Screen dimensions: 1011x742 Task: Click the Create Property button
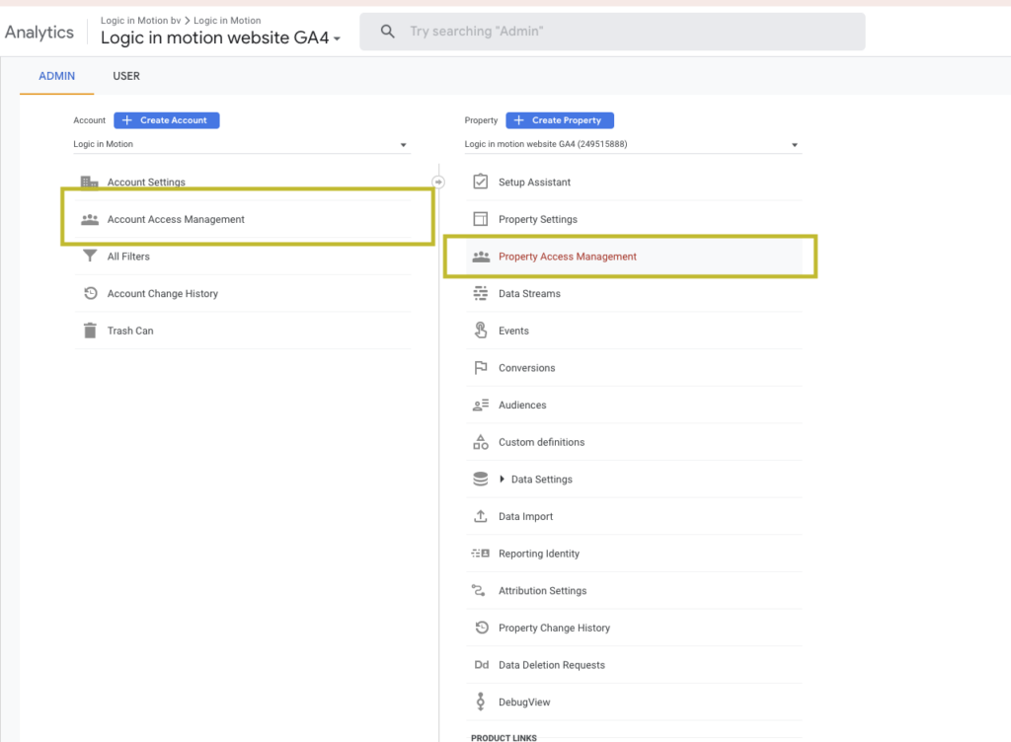[x=560, y=120]
